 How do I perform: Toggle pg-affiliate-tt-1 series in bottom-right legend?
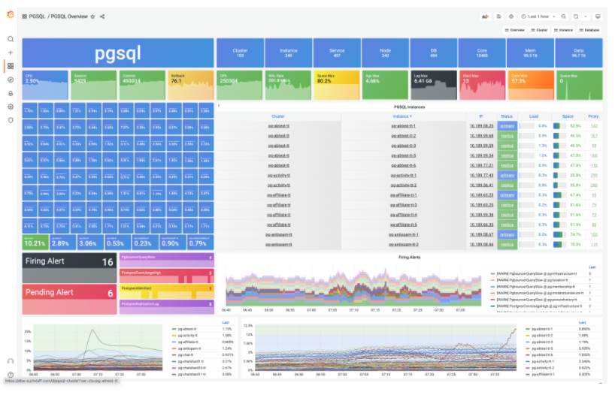click(543, 374)
